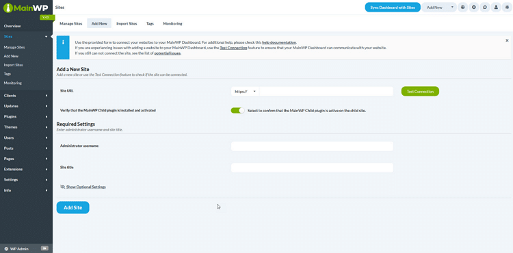Open the gear settings icon in top bar
The width and height of the screenshot is (513, 253).
(x=507, y=8)
